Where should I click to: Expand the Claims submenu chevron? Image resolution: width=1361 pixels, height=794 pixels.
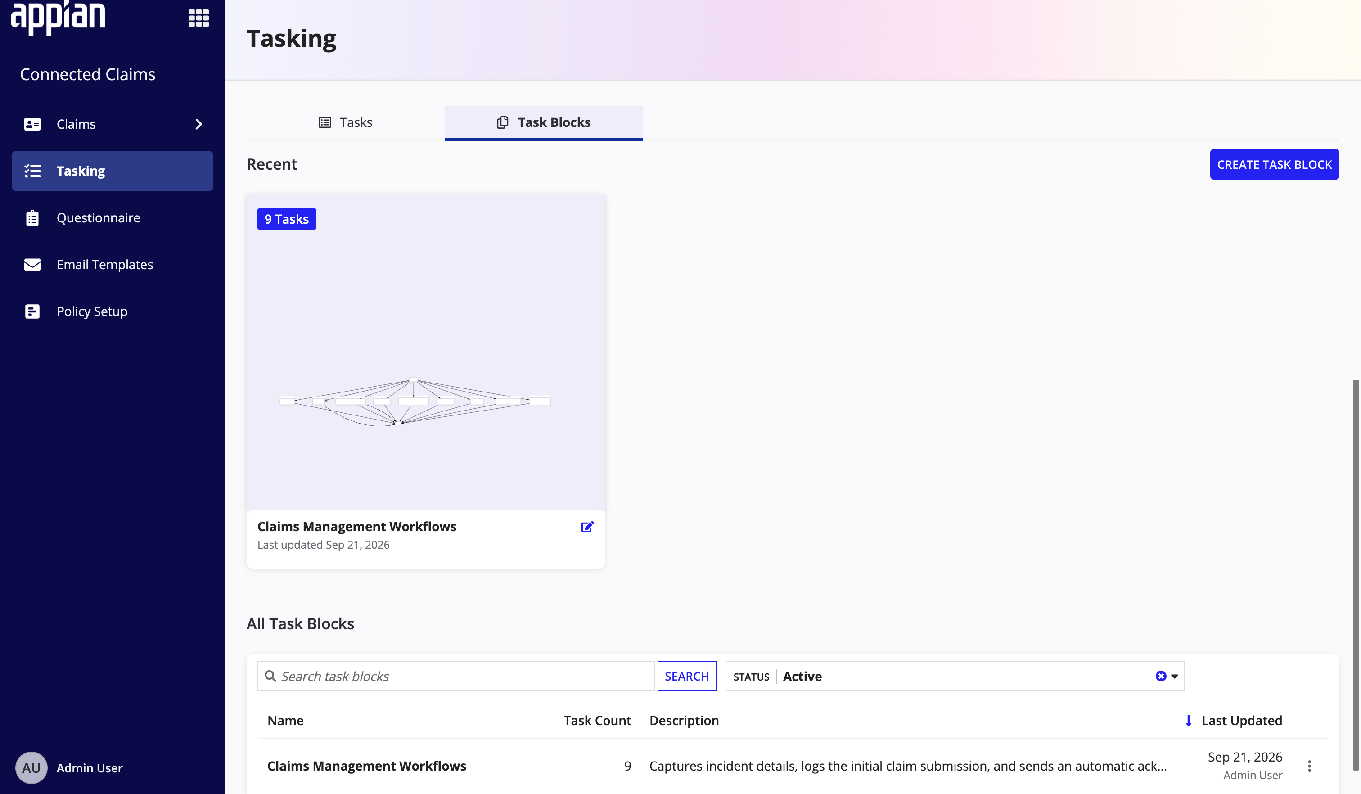coord(199,124)
